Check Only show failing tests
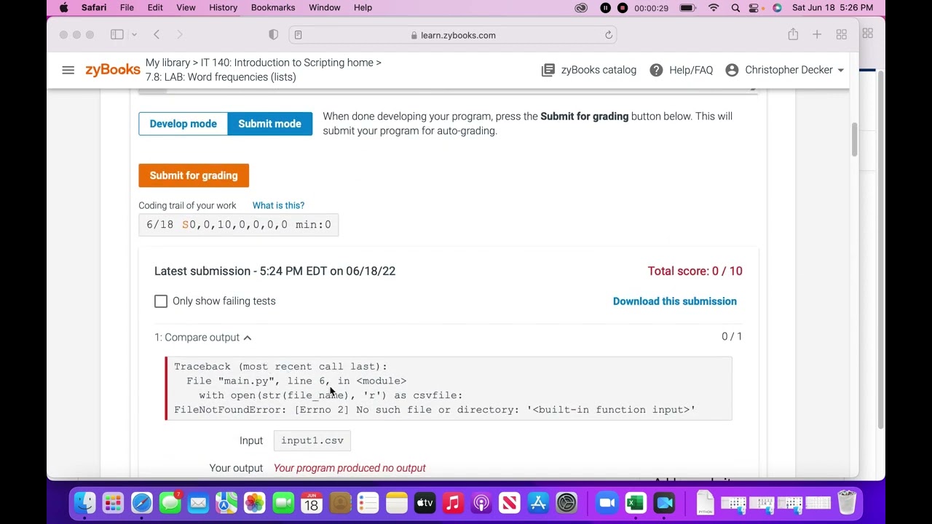This screenshot has width=932, height=524. point(161,301)
